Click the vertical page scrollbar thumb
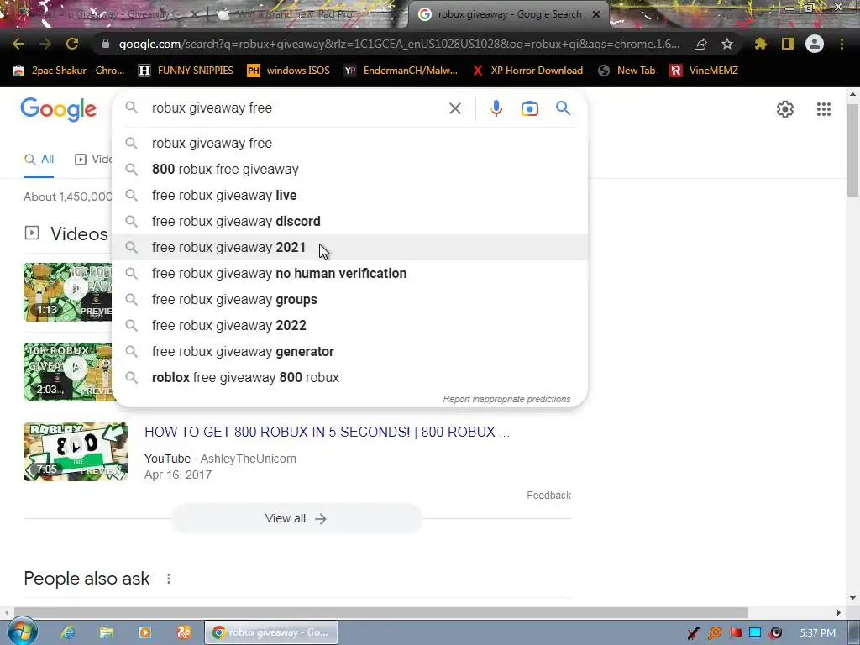Image resolution: width=860 pixels, height=645 pixels. (x=853, y=149)
